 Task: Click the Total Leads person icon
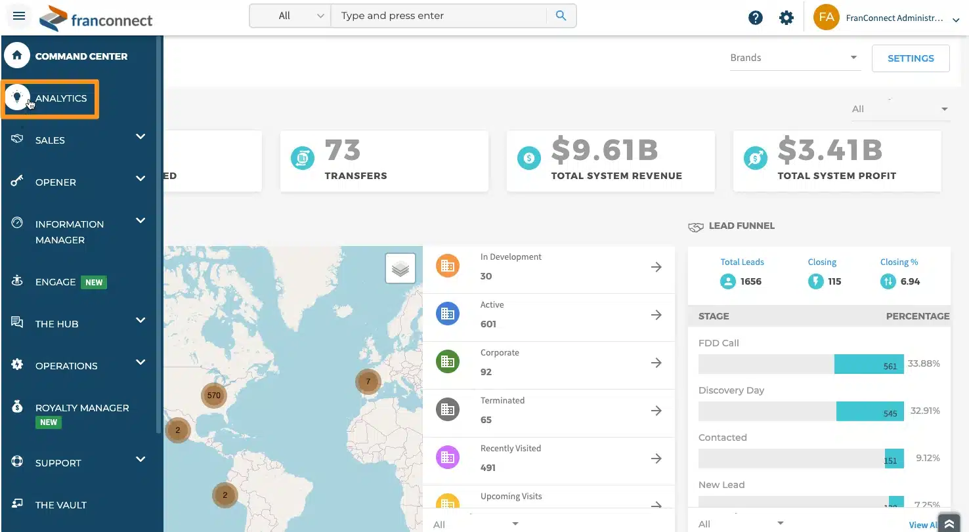pos(728,281)
